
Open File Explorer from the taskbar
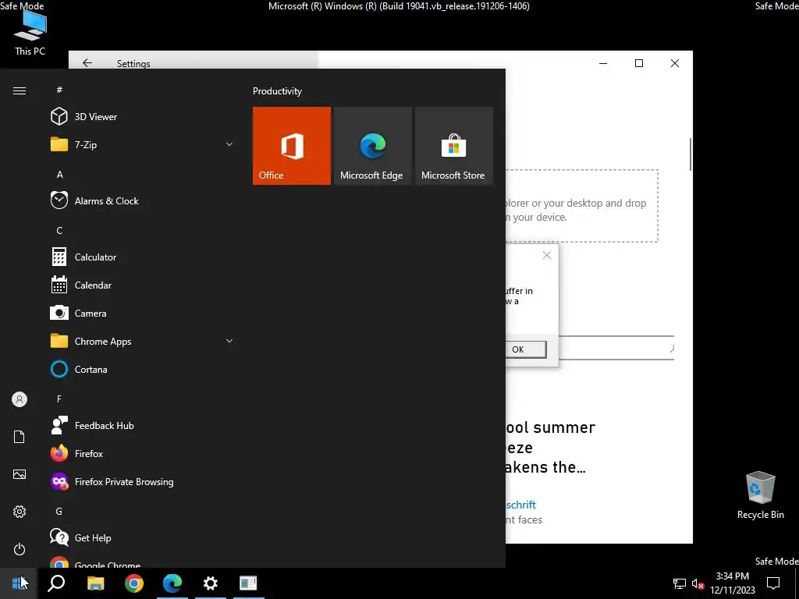click(95, 583)
